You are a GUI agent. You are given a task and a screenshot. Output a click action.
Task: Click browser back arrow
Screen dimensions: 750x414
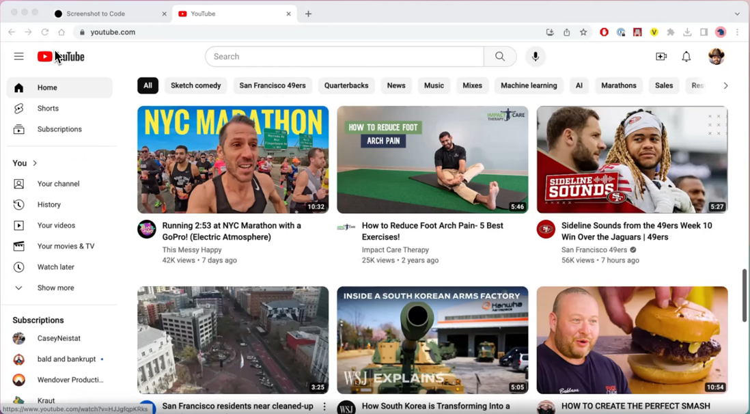[12, 32]
